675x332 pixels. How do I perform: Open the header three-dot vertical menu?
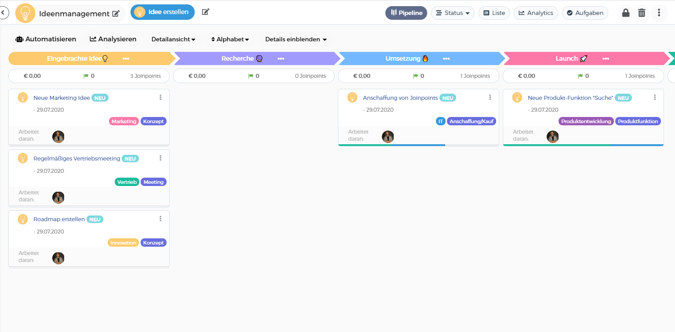click(659, 13)
